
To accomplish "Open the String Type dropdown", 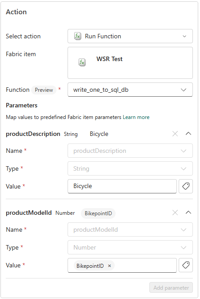I will click(x=130, y=168).
